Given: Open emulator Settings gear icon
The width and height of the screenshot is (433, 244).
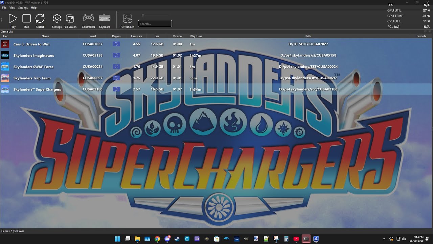Looking at the screenshot, I should pos(57,18).
